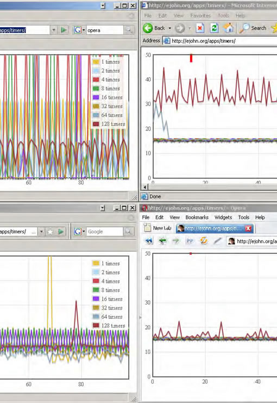Screen dimensions: 277x403
Task: Go to the Home page in Internet Explorer
Action: tap(228, 28)
